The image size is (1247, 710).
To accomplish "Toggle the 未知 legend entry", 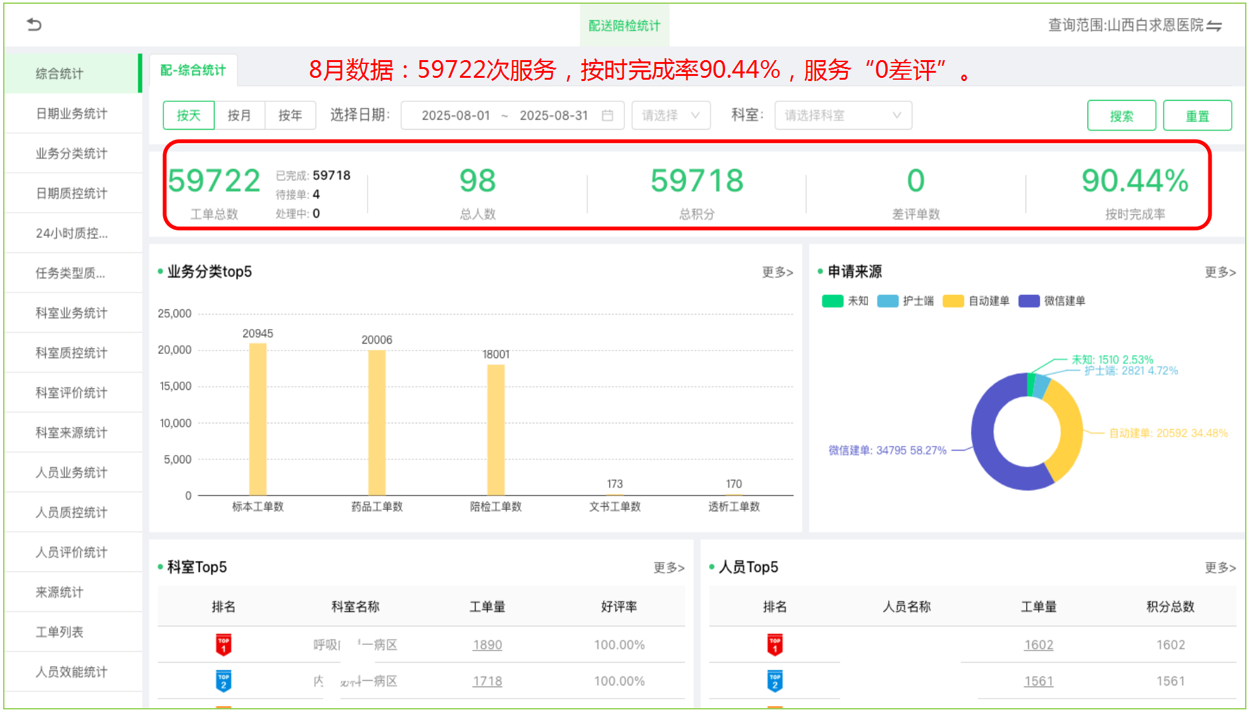I will 845,301.
